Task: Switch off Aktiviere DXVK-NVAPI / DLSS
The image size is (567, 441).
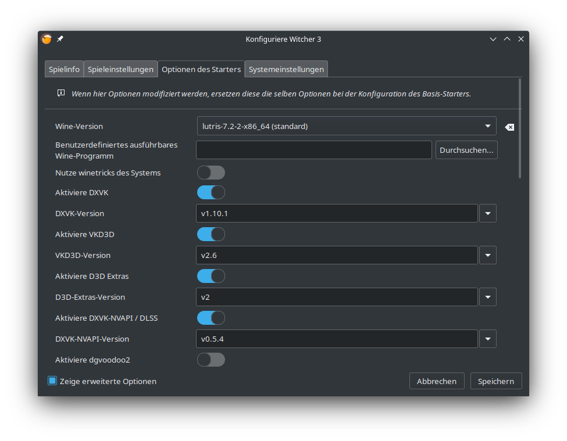Action: (211, 318)
